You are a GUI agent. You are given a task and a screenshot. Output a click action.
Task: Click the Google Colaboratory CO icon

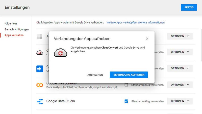[40, 85]
